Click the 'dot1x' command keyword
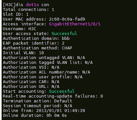The image size is (137, 120). click(32, 5)
